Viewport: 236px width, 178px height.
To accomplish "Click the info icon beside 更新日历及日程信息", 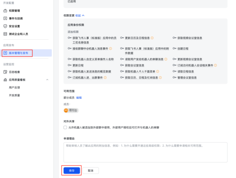I will pyautogui.click(x=152, y=38).
